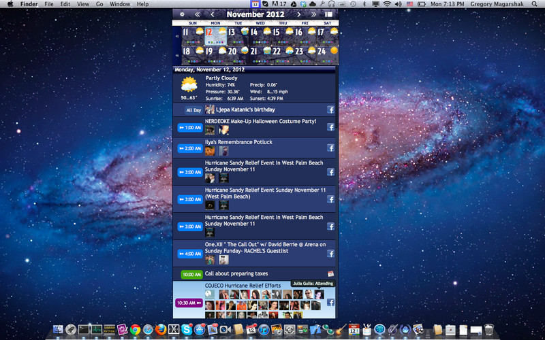The height and width of the screenshot is (340, 545).
Task: Open the Go menu
Action: point(99,4)
